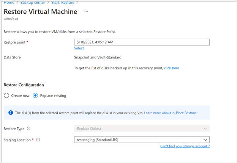Click the Restore Type info icon

point(29,129)
